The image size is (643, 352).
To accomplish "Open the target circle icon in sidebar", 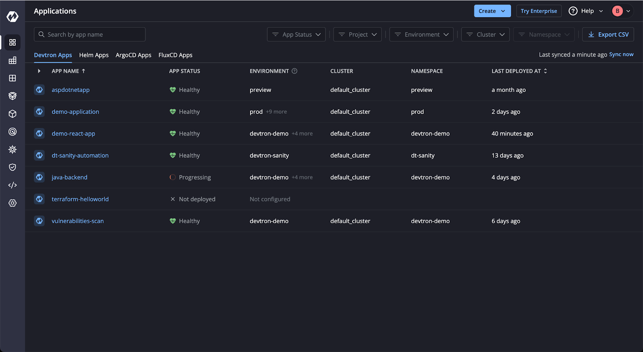I will [x=12, y=132].
